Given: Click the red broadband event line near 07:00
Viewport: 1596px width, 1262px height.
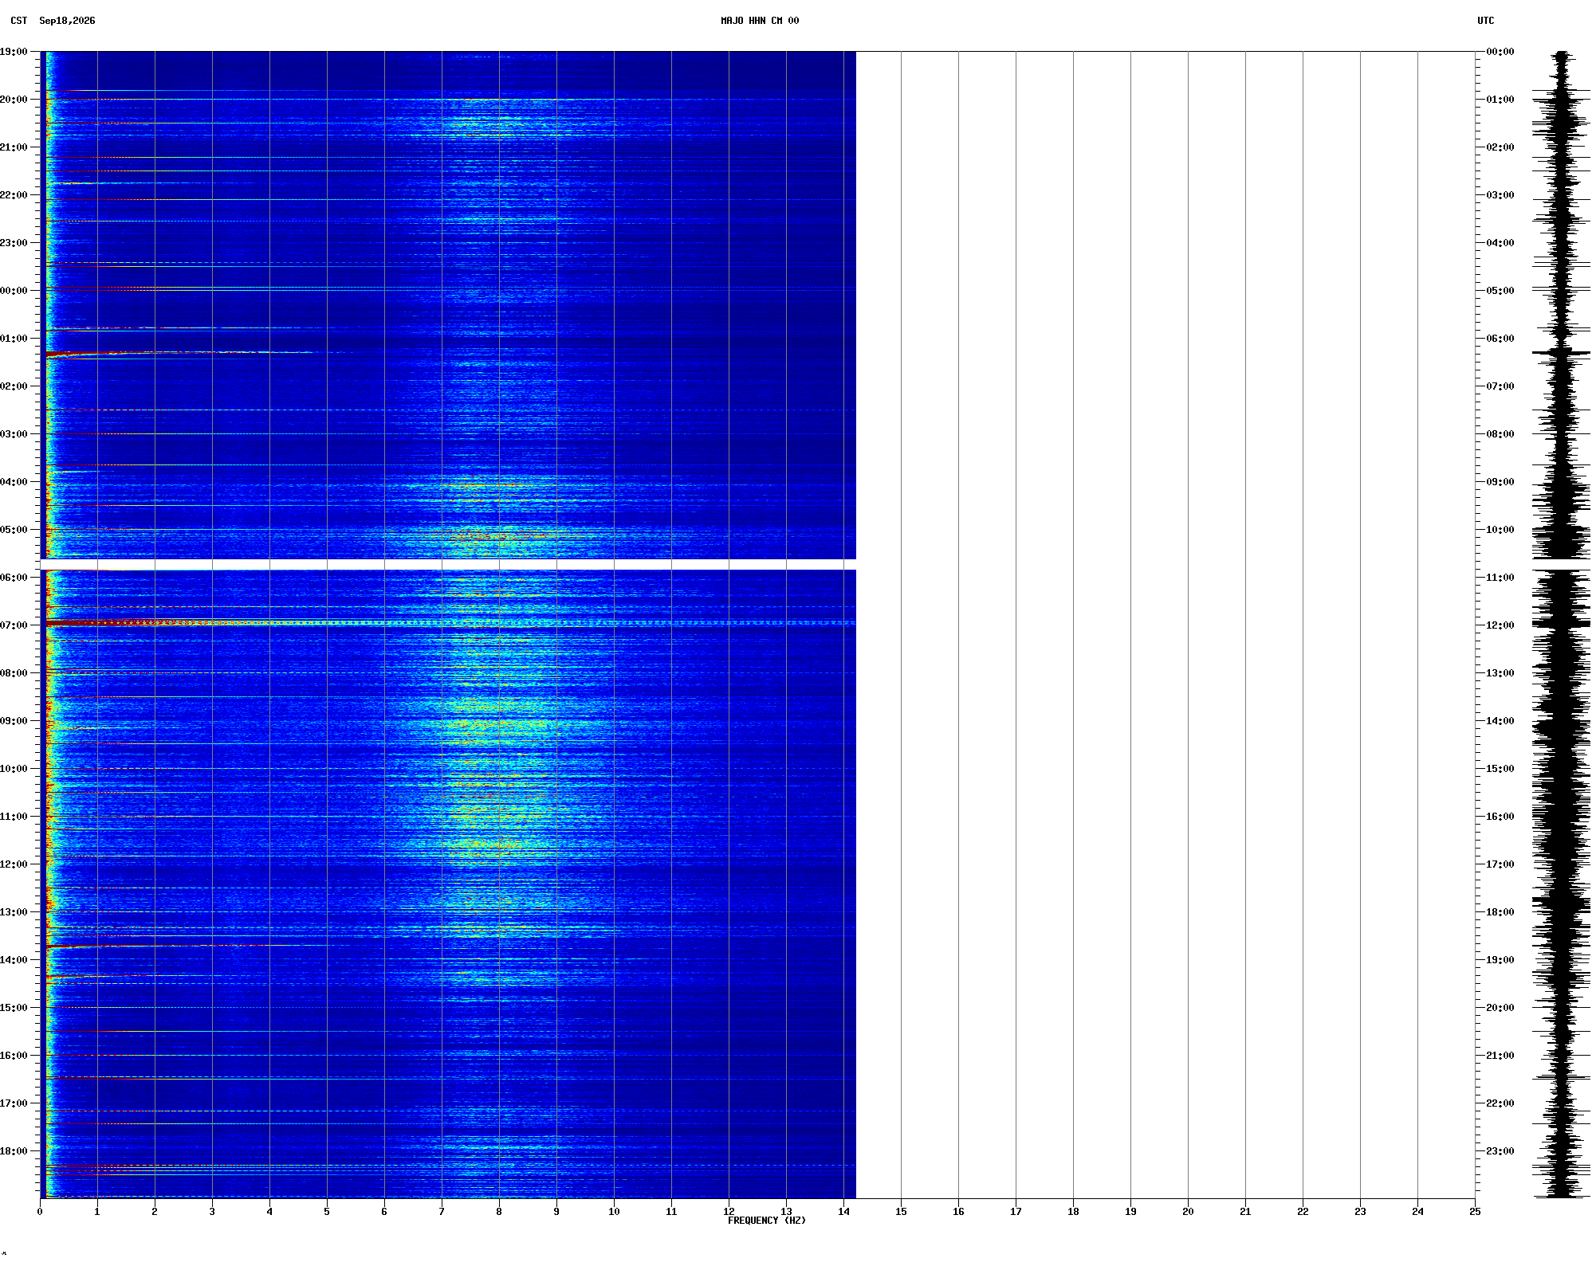Looking at the screenshot, I should click(x=448, y=622).
